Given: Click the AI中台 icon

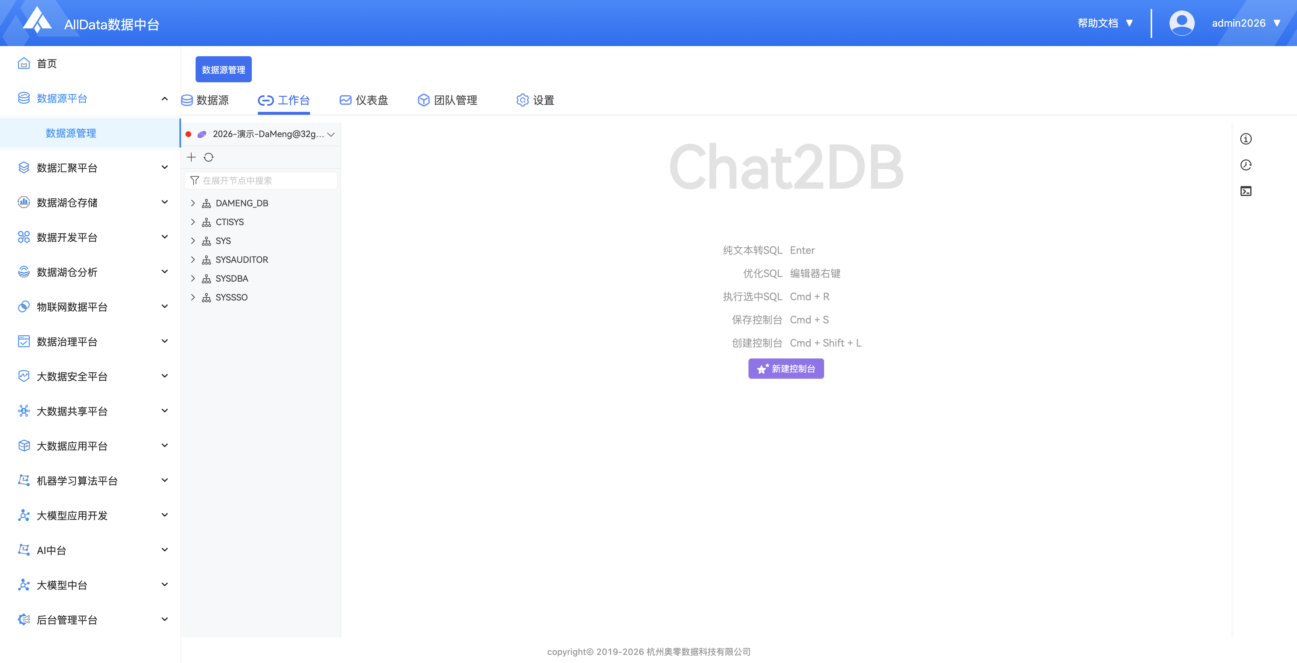Looking at the screenshot, I should (24, 550).
